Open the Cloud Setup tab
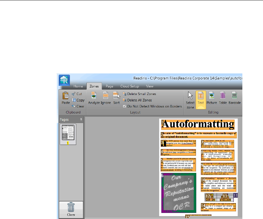Image resolution: width=263 pixels, height=219 pixels. click(x=130, y=86)
